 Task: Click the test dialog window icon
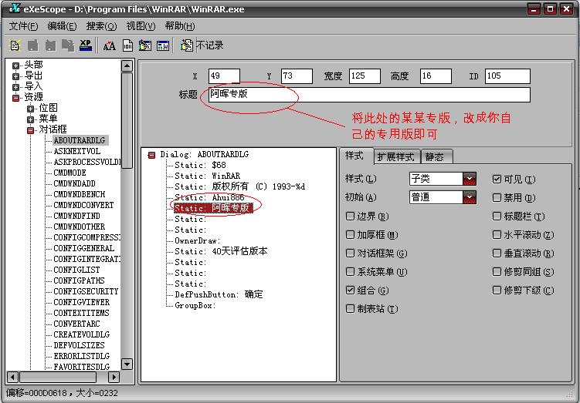(x=163, y=45)
